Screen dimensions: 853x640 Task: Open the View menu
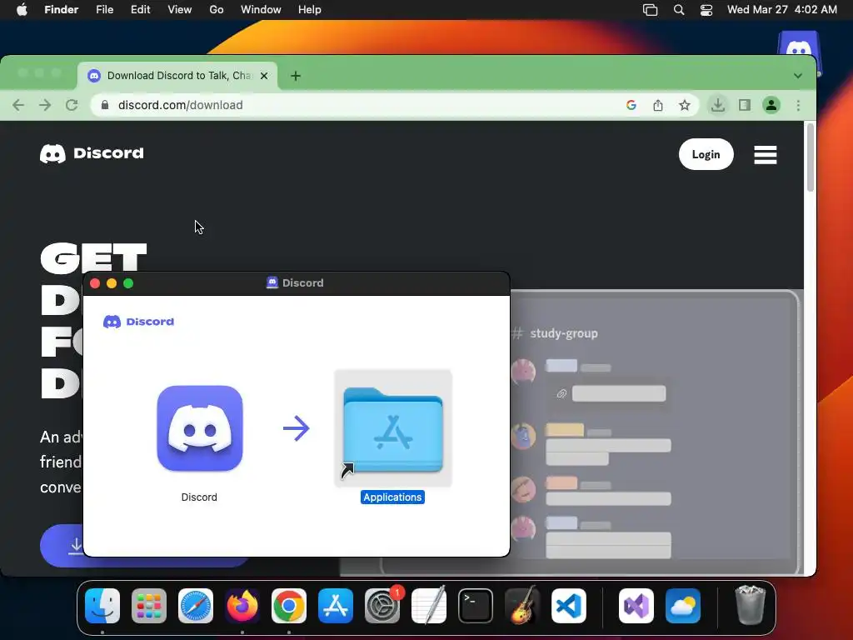[180, 10]
